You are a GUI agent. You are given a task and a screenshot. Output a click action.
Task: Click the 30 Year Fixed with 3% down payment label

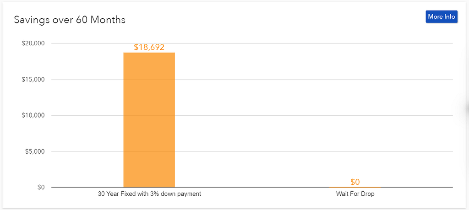(x=149, y=194)
